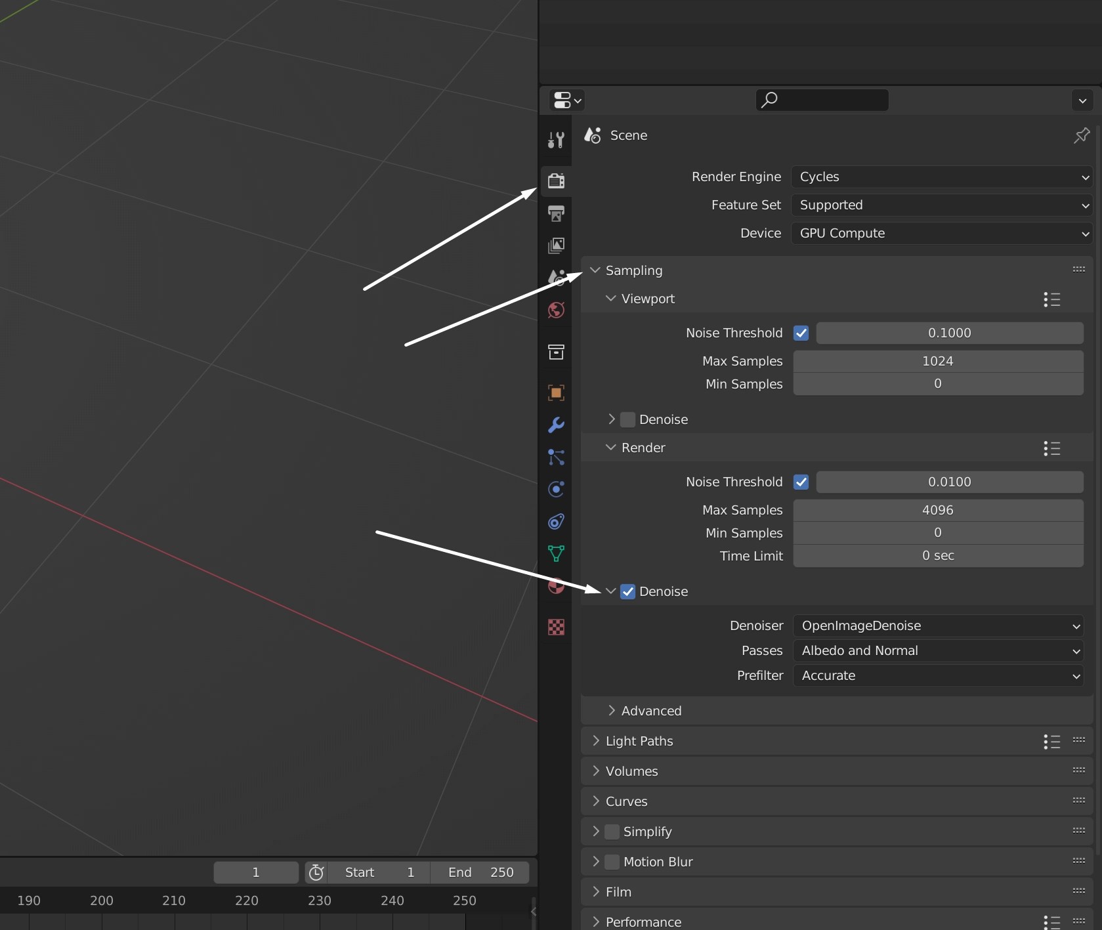The width and height of the screenshot is (1102, 930).
Task: Toggle the render Denoise checkbox
Action: coord(627,591)
